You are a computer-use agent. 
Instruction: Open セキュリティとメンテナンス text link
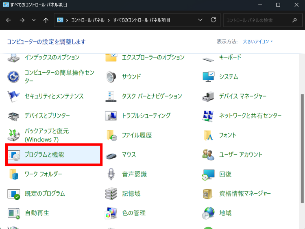(x=54, y=96)
